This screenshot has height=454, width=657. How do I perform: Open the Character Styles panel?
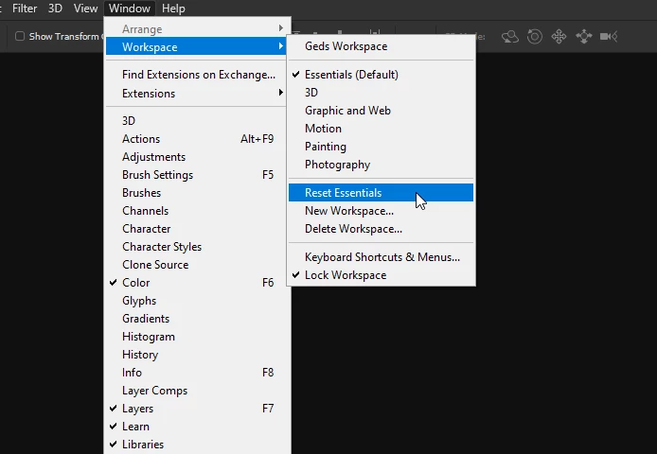[196, 247]
